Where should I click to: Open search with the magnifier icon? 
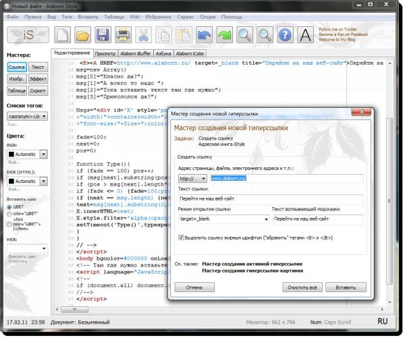[x=244, y=34]
